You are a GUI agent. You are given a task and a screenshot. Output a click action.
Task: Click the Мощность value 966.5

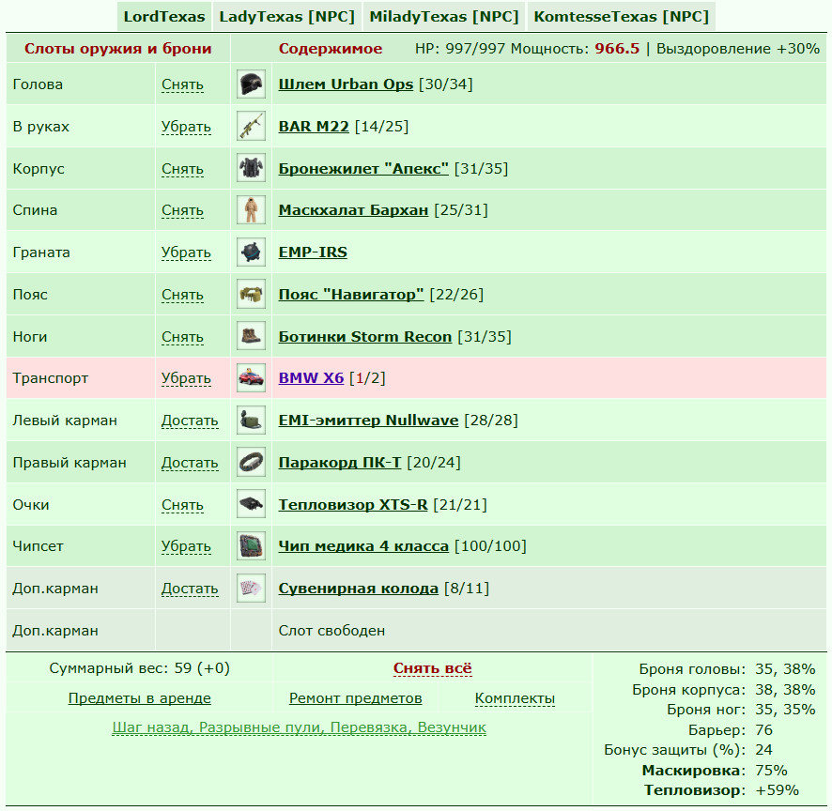pyautogui.click(x=617, y=49)
